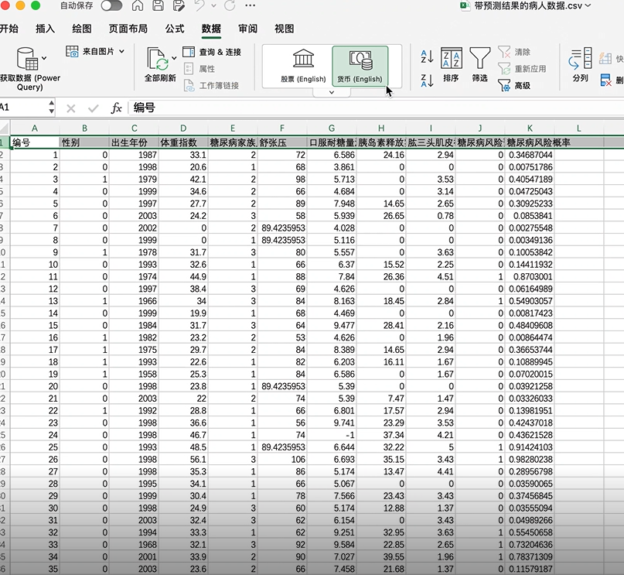
Task: Open the file name dropdown for 带预测结果的病人数据.csv
Action: 588,5
